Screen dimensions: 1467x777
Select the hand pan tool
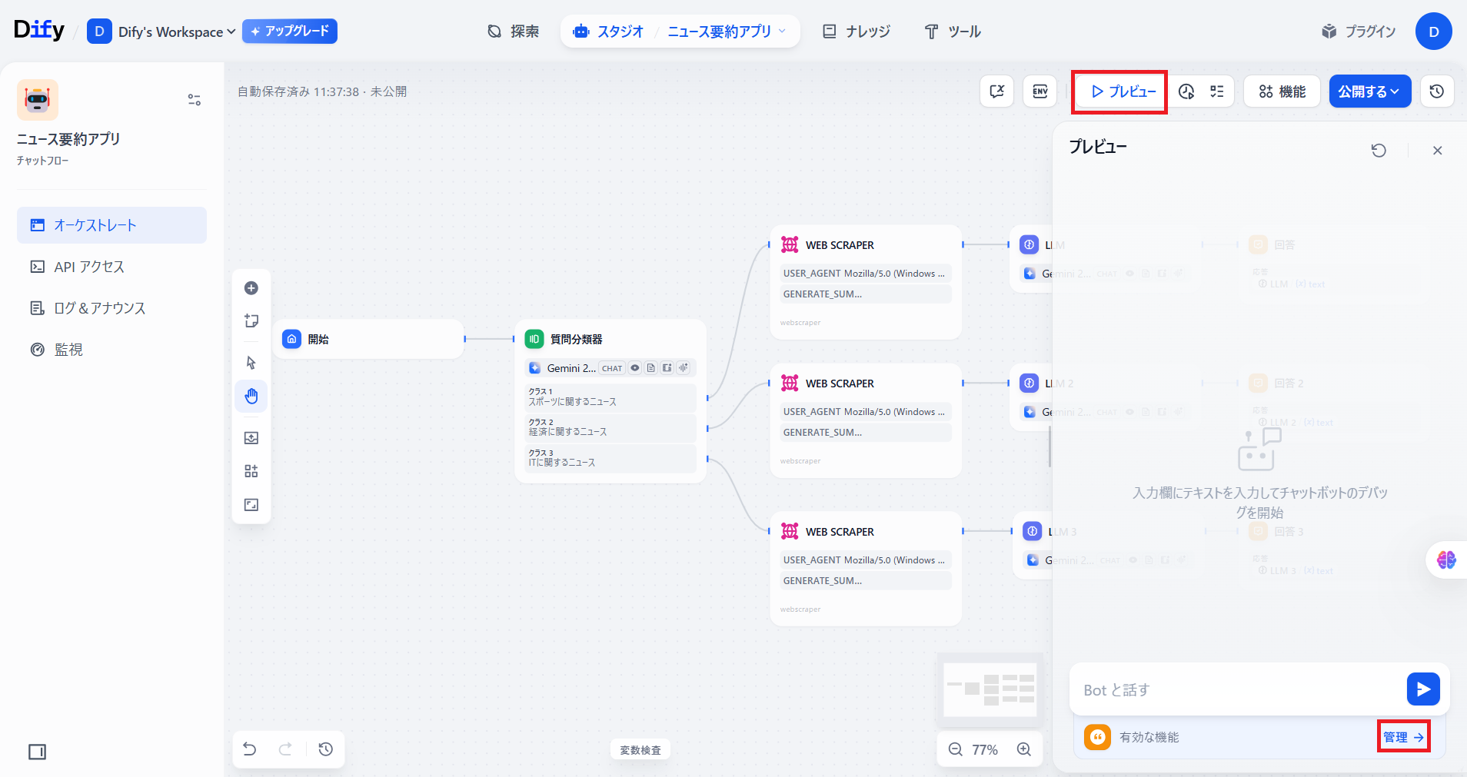(251, 397)
